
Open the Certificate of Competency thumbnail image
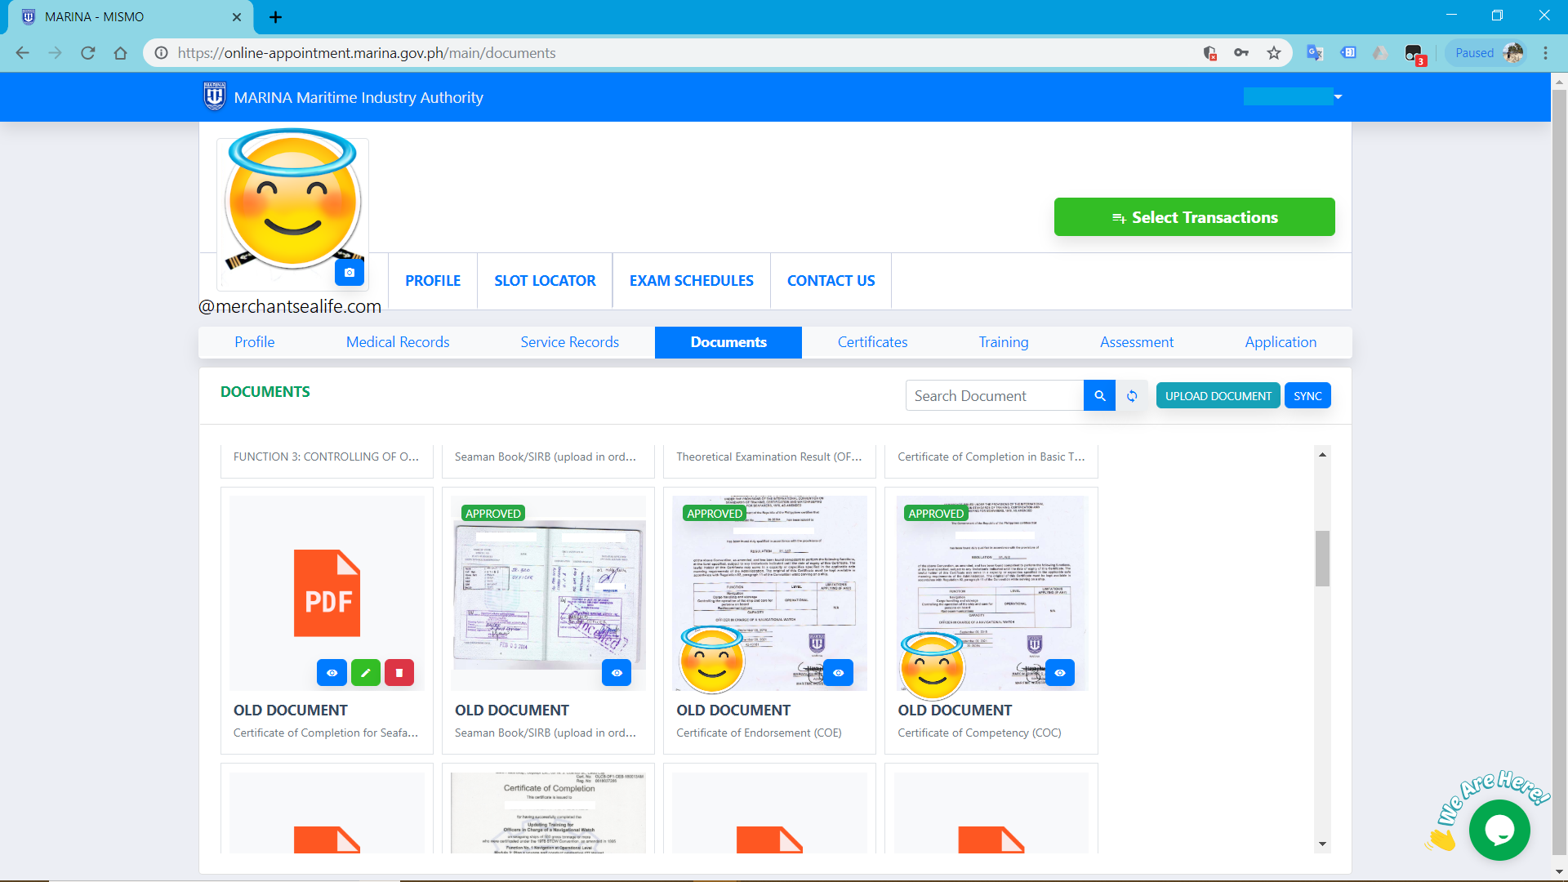991,594
